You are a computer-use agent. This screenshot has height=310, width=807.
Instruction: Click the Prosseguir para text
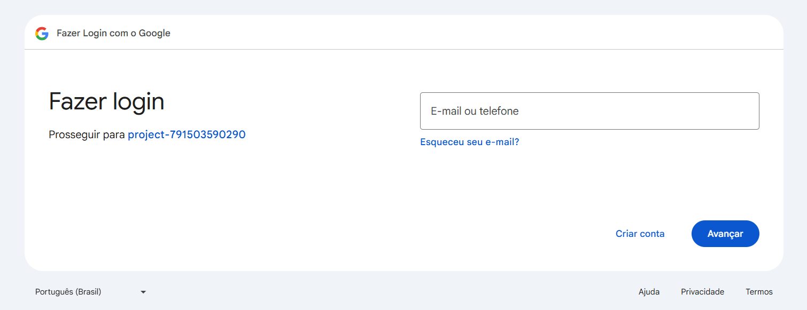pos(87,134)
